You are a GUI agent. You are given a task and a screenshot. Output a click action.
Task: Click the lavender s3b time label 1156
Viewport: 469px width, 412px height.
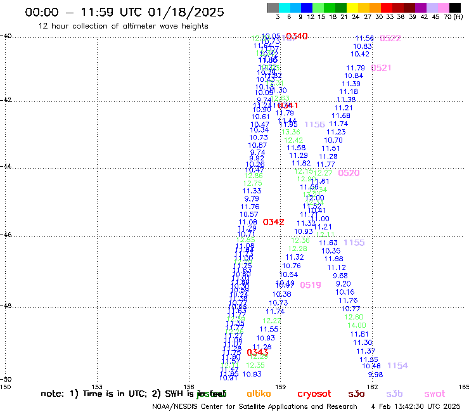pyautogui.click(x=314, y=124)
